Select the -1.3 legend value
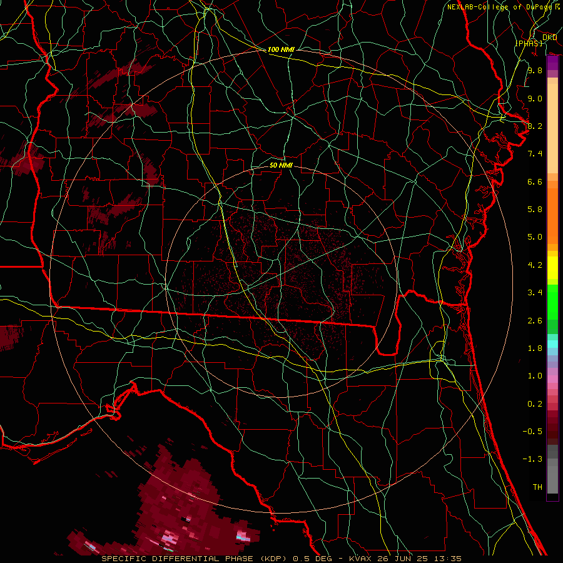 point(532,459)
